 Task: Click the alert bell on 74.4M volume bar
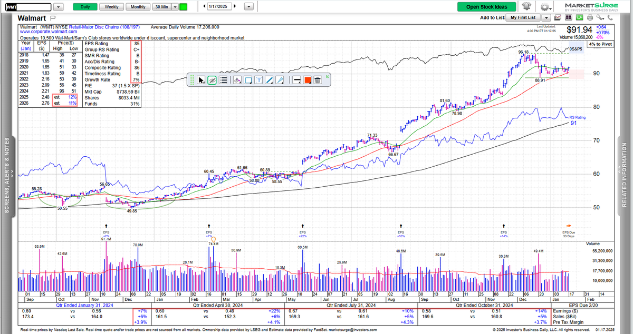214,238
